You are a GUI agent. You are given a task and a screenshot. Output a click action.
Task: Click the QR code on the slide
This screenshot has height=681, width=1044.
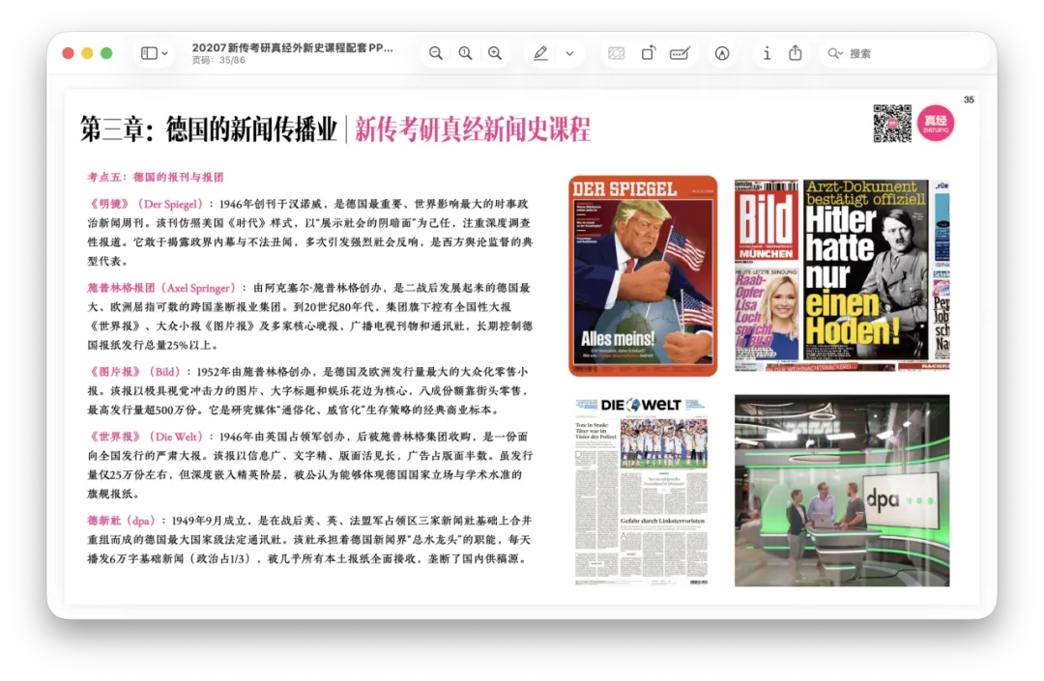(892, 123)
